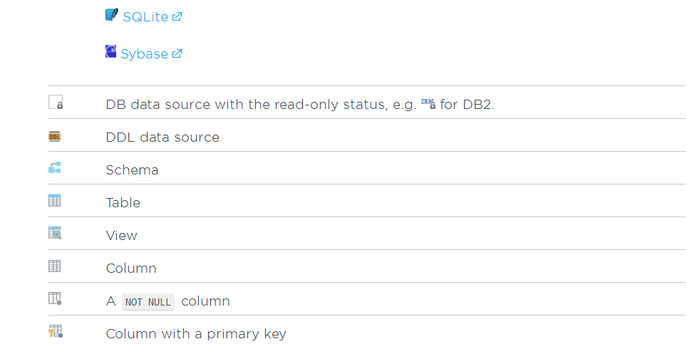
Task: Click the primary key column icon
Action: point(56,332)
